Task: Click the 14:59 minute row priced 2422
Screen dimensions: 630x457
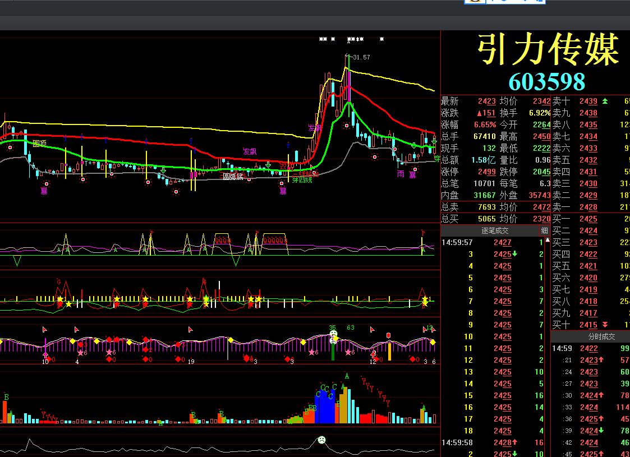Action: tap(591, 349)
